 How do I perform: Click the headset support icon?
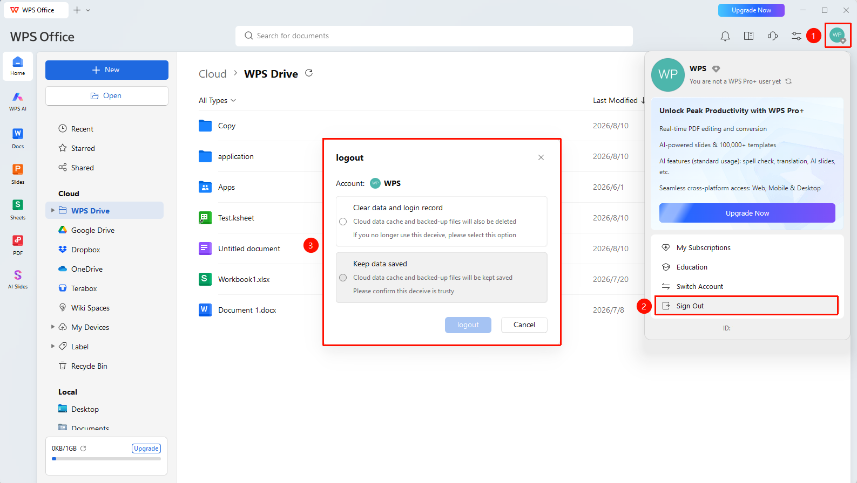(x=773, y=36)
